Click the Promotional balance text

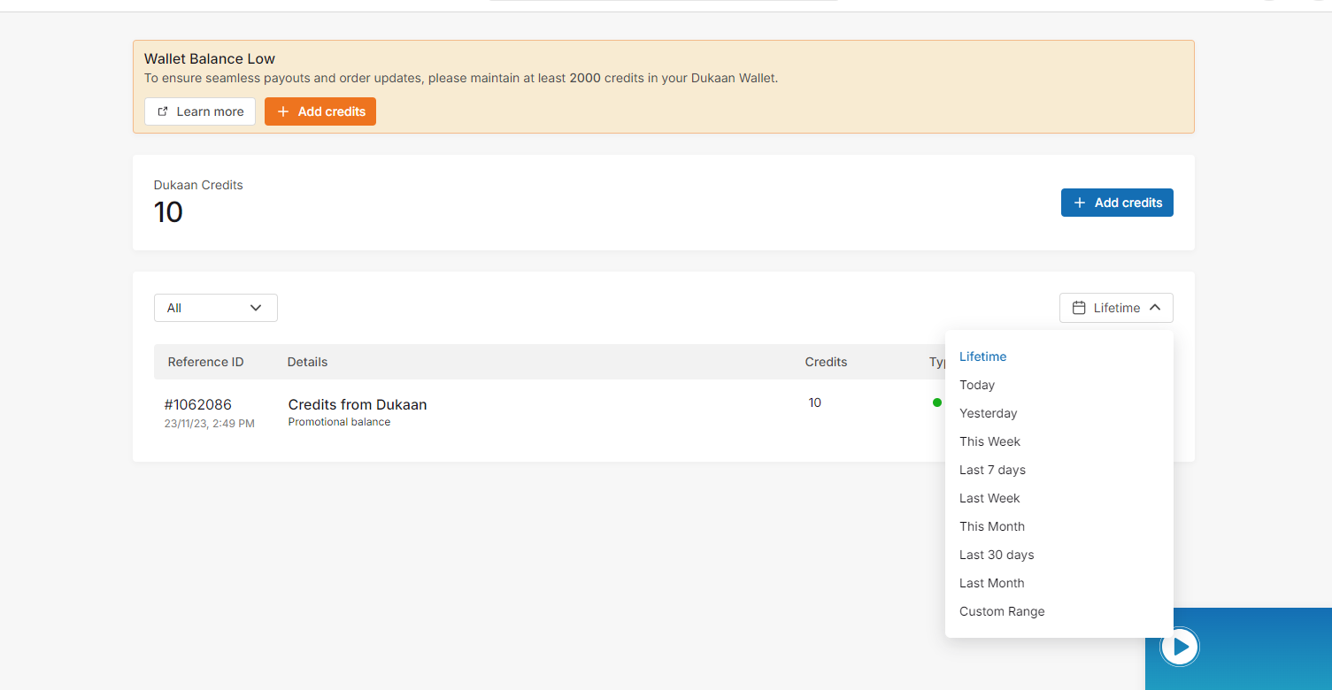(339, 422)
